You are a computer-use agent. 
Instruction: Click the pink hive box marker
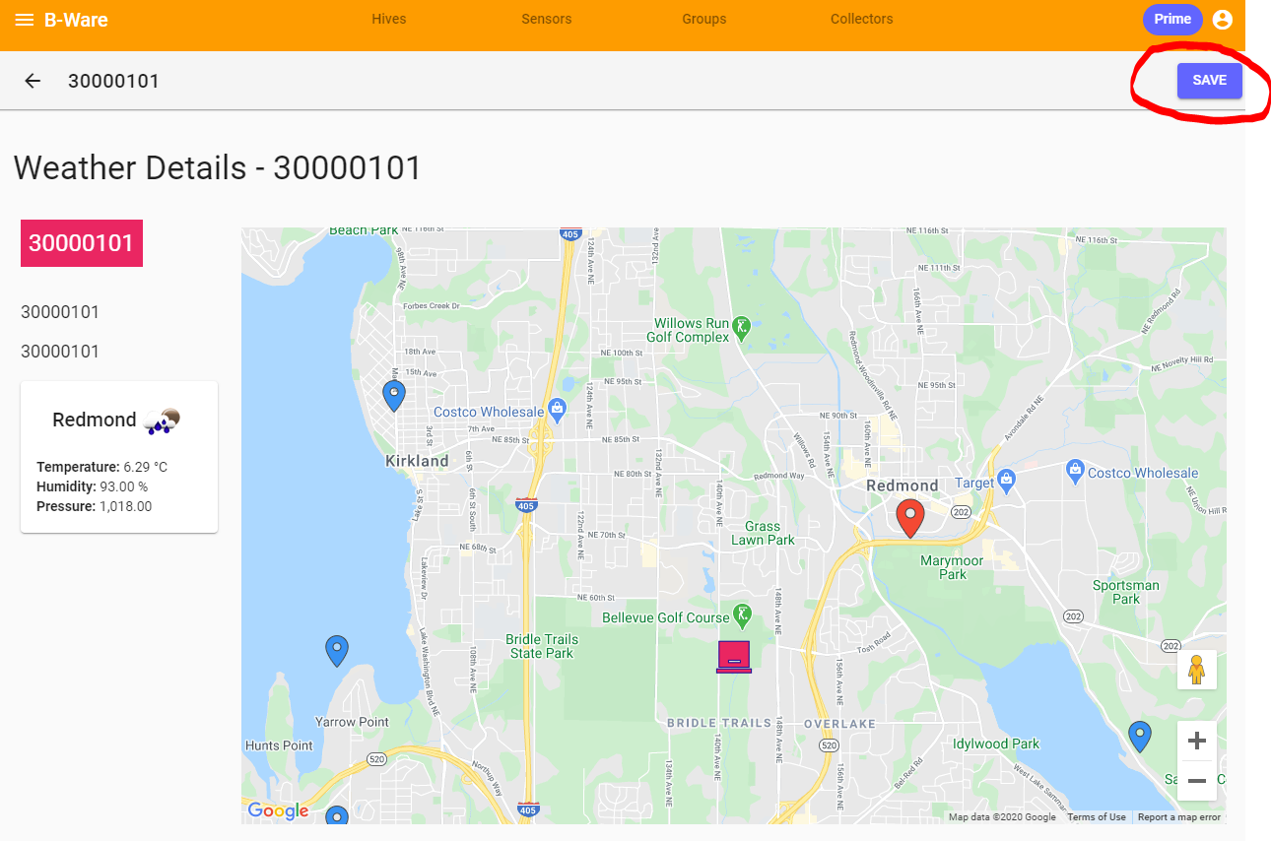coord(734,656)
